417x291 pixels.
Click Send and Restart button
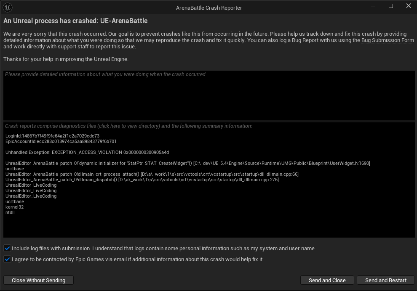click(x=385, y=280)
